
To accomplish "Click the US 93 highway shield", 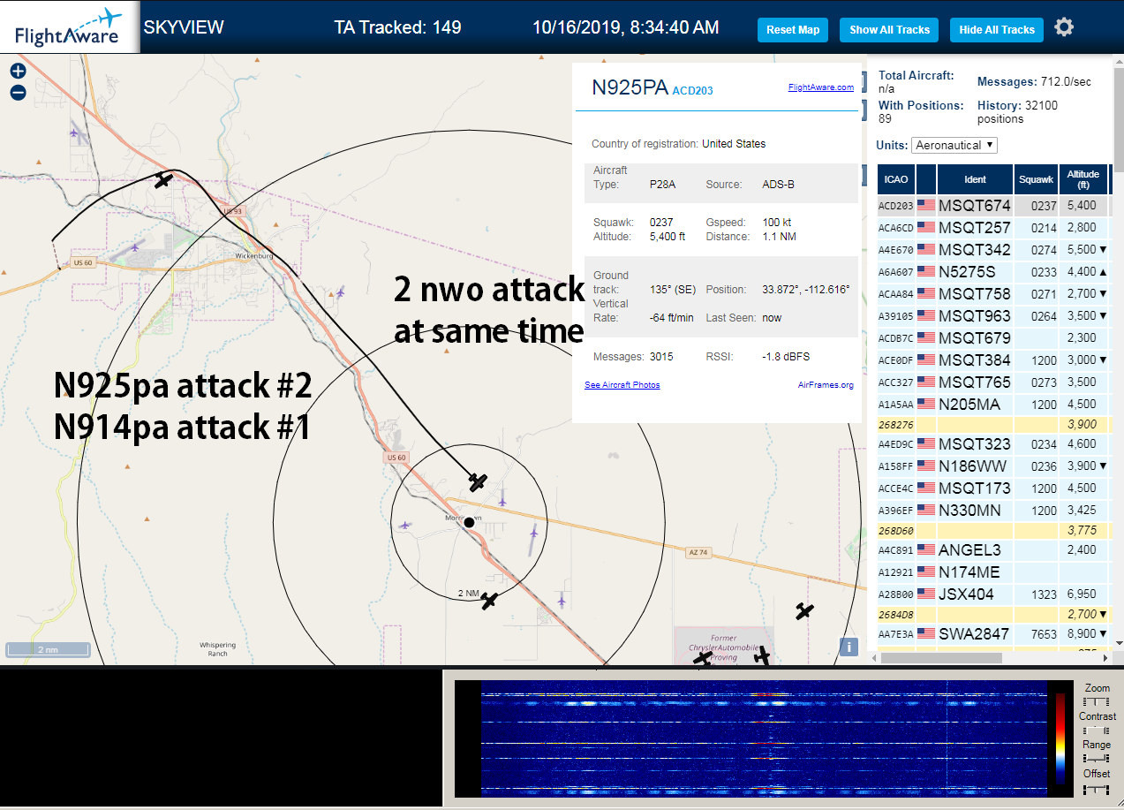I will tap(233, 211).
